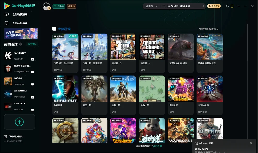This screenshot has height=153, width=258.
Task: Open the 优惠券 coupons button
Action: (71, 6)
